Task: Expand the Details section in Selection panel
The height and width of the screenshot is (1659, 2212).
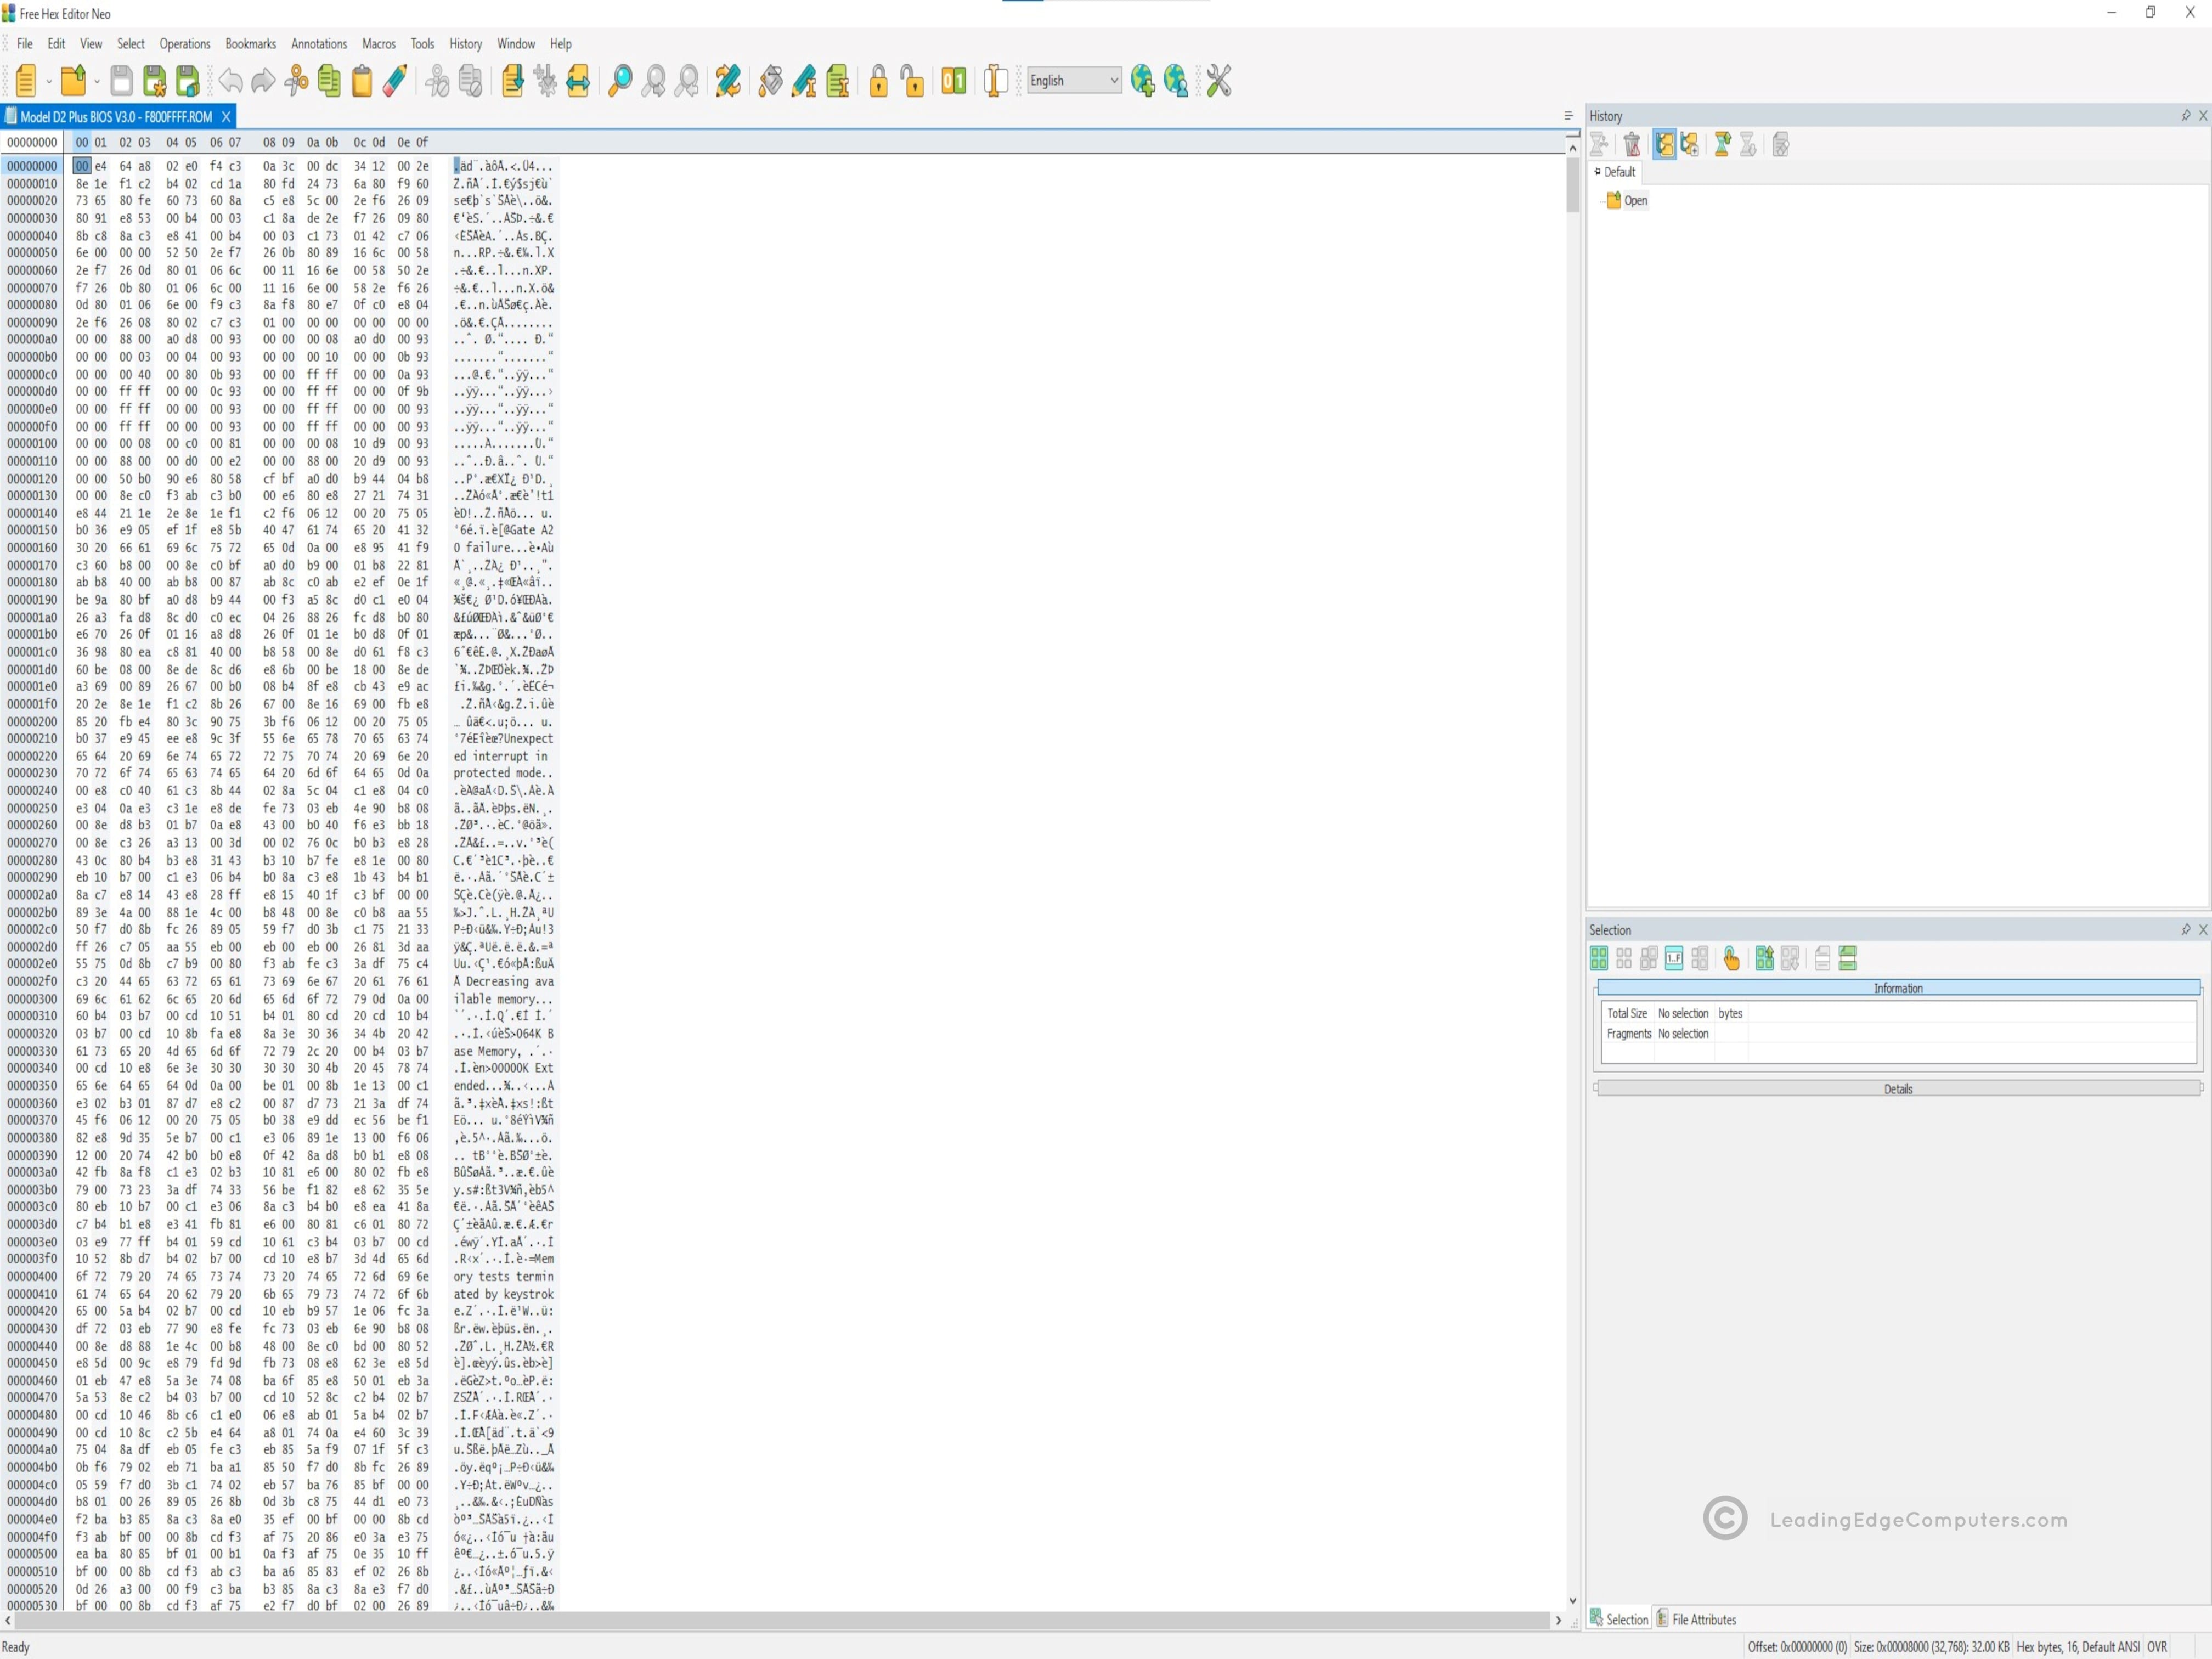Action: 1897,1089
